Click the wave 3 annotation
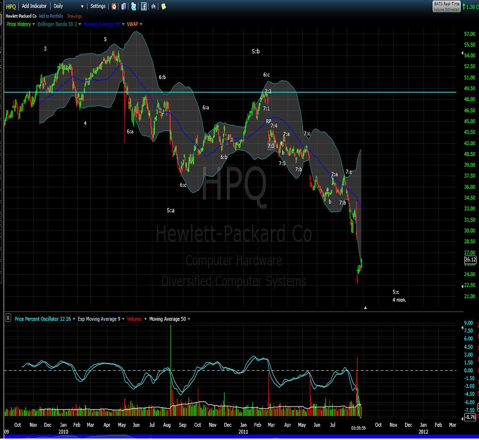 pos(45,49)
